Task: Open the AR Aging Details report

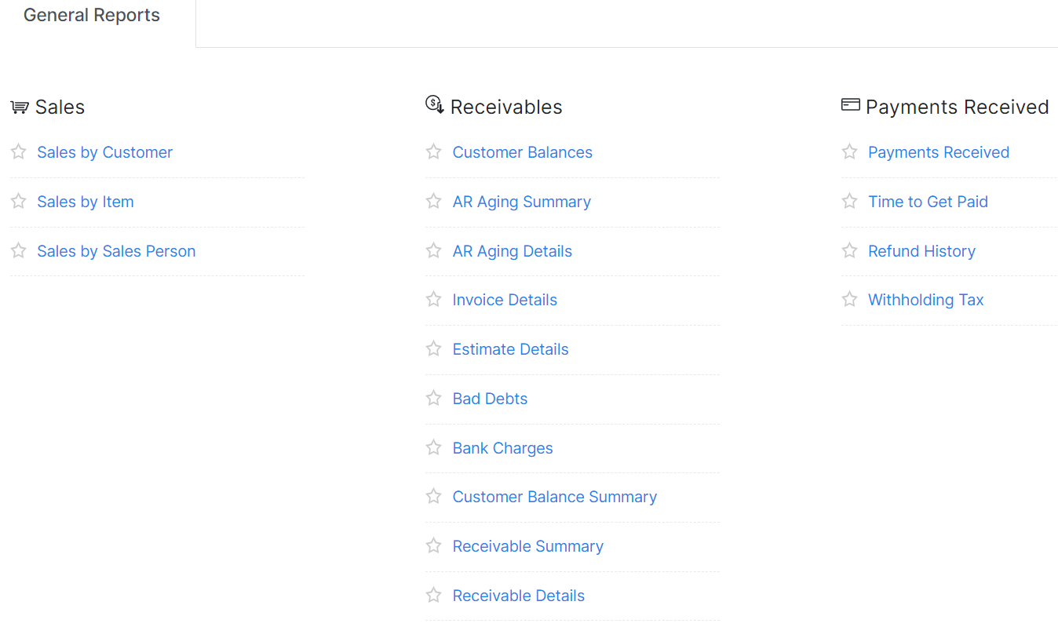Action: (513, 251)
